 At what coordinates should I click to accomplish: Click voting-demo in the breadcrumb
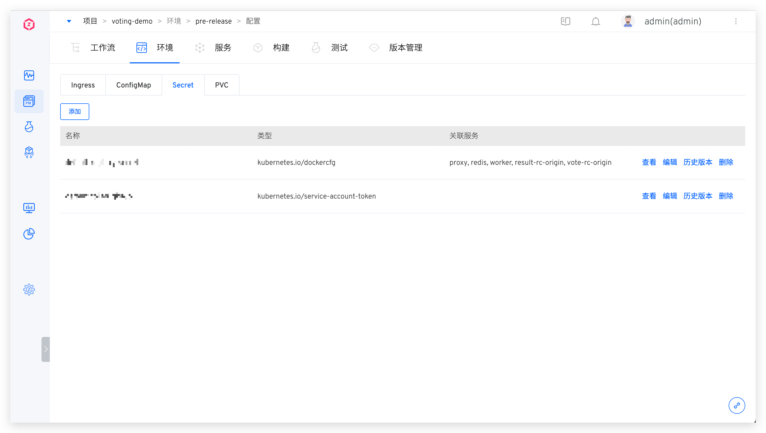(x=132, y=21)
